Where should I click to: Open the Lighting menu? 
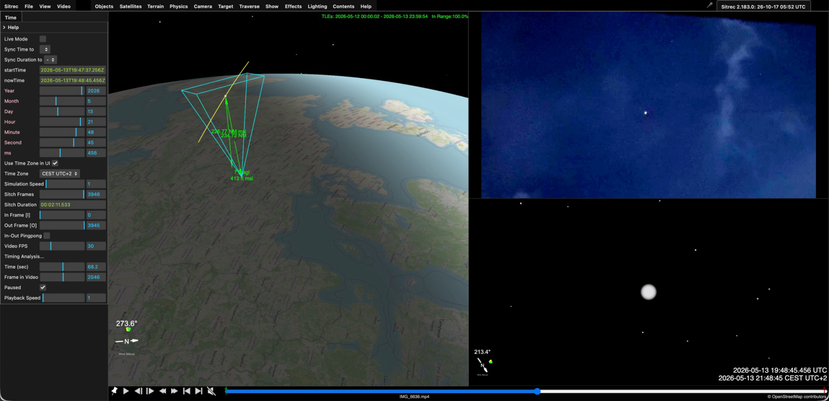pyautogui.click(x=318, y=6)
